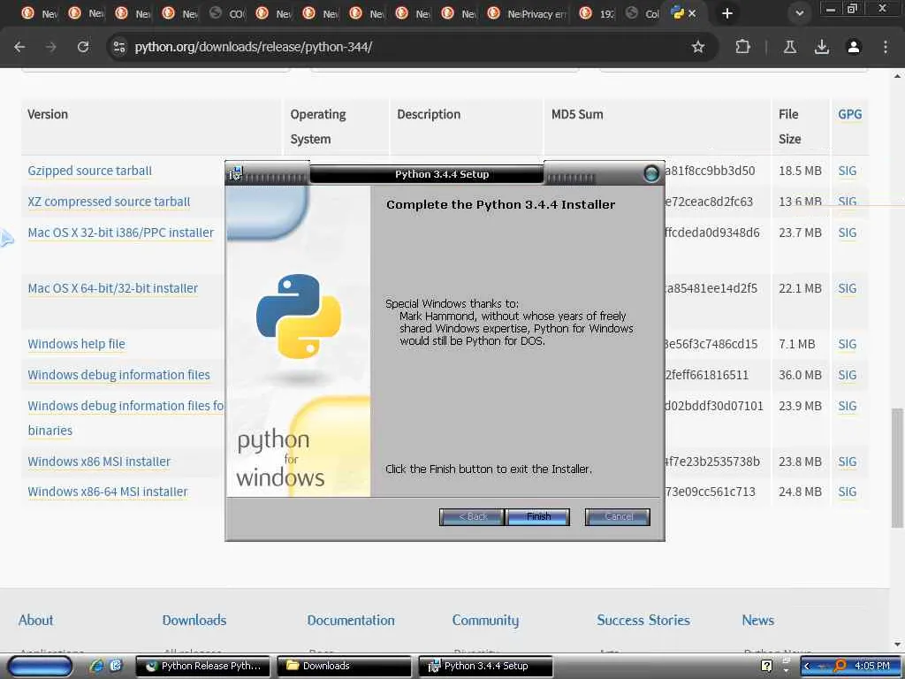Open SIG link for Windows x86 MSI installer

(x=847, y=462)
